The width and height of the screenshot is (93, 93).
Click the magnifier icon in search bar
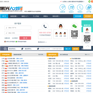[5, 49]
